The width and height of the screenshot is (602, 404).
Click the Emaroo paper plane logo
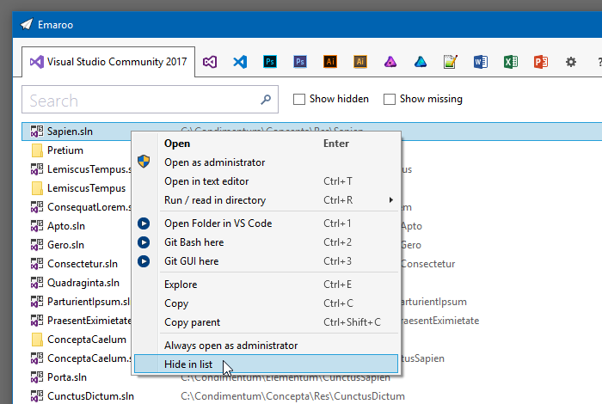[27, 25]
